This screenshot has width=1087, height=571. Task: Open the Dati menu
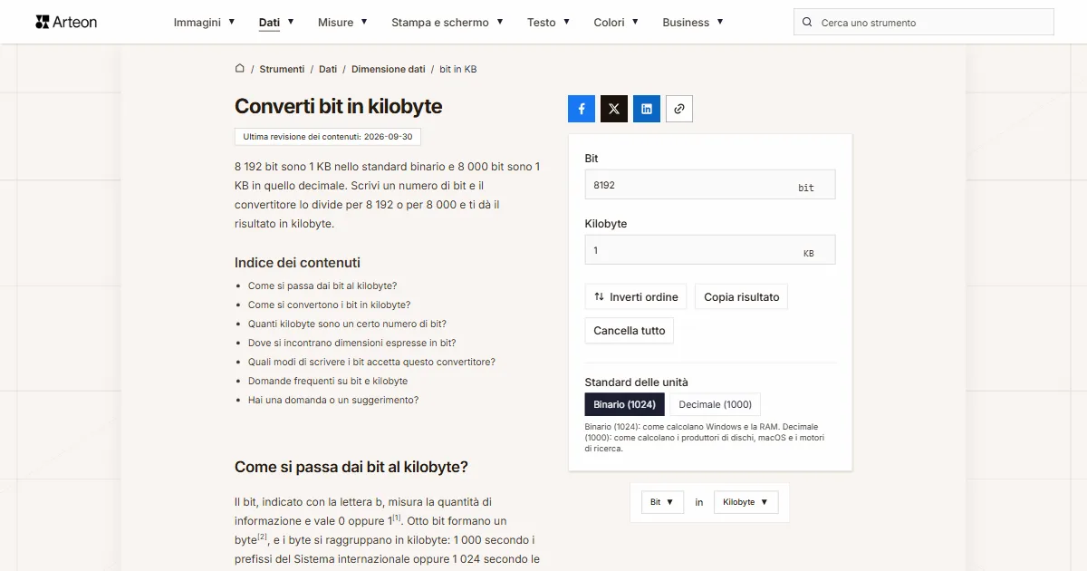pyautogui.click(x=276, y=22)
